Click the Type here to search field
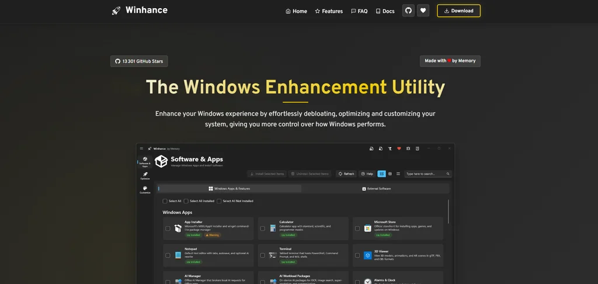The width and height of the screenshot is (598, 284). [428, 174]
